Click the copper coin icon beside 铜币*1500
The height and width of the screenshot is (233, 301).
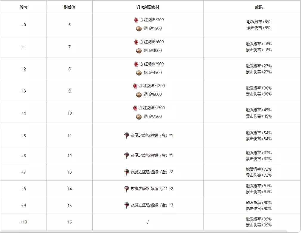tap(139, 29)
